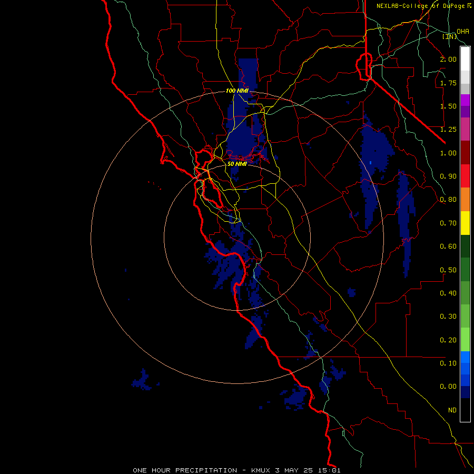The image size is (474, 474).
Task: Click the [IN] units label
Action: pyautogui.click(x=450, y=36)
